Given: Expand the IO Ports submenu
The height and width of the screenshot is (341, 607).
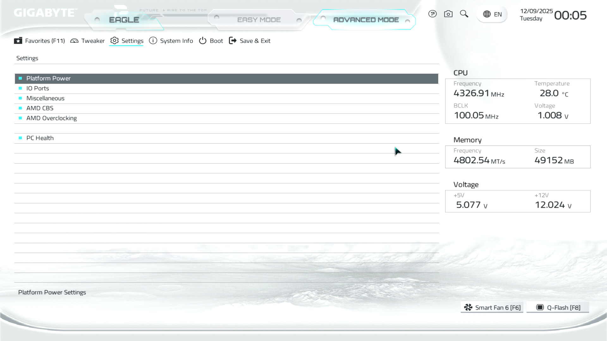Looking at the screenshot, I should pyautogui.click(x=38, y=88).
